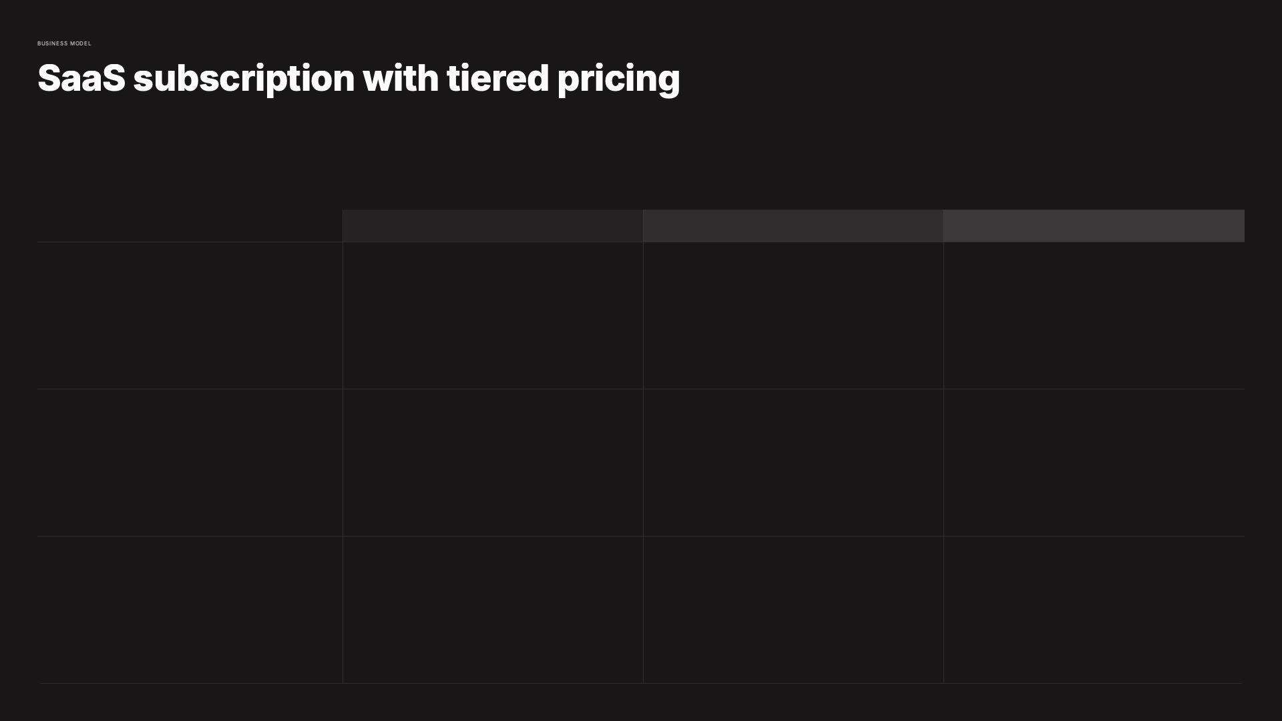Select first body row cell under darkest header
This screenshot has width=1282, height=721.
tap(493, 315)
